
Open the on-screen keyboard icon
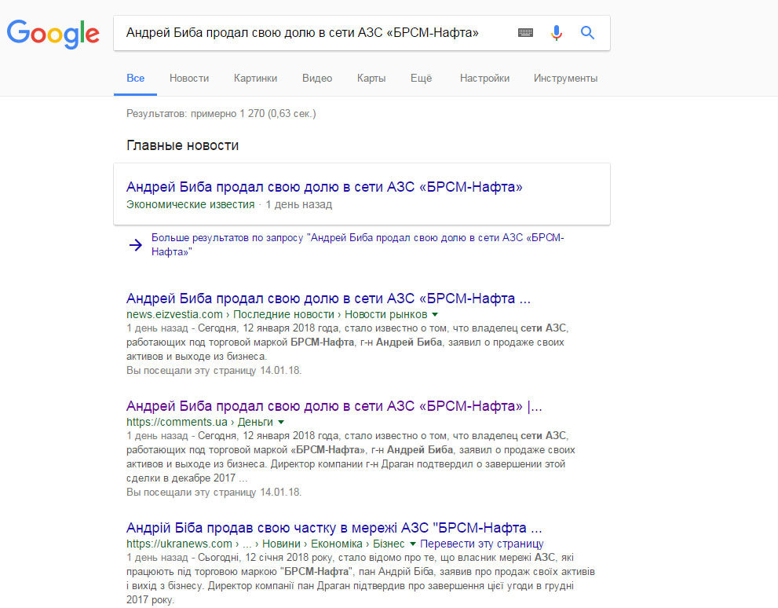525,33
